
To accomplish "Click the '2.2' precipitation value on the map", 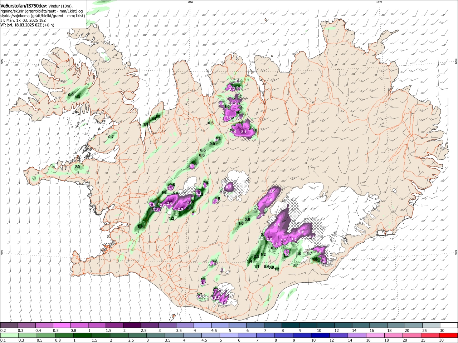I will coord(257,256).
